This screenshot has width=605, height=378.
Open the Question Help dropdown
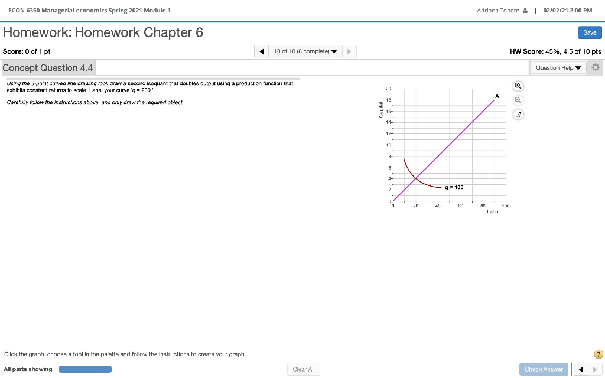click(x=557, y=67)
